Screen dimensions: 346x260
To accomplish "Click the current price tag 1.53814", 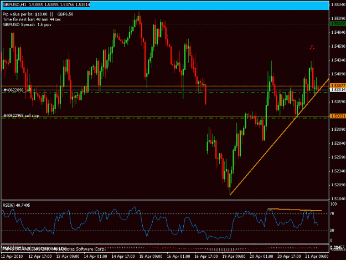I will [x=338, y=89].
